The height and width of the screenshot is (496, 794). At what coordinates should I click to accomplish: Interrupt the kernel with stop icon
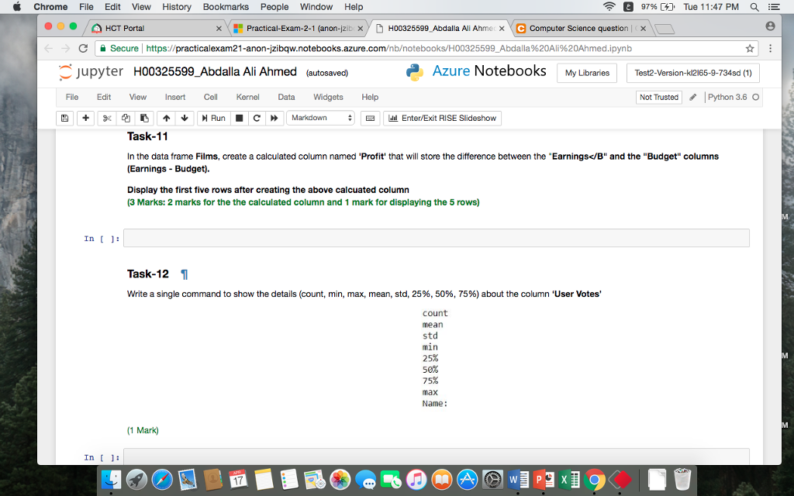click(238, 118)
